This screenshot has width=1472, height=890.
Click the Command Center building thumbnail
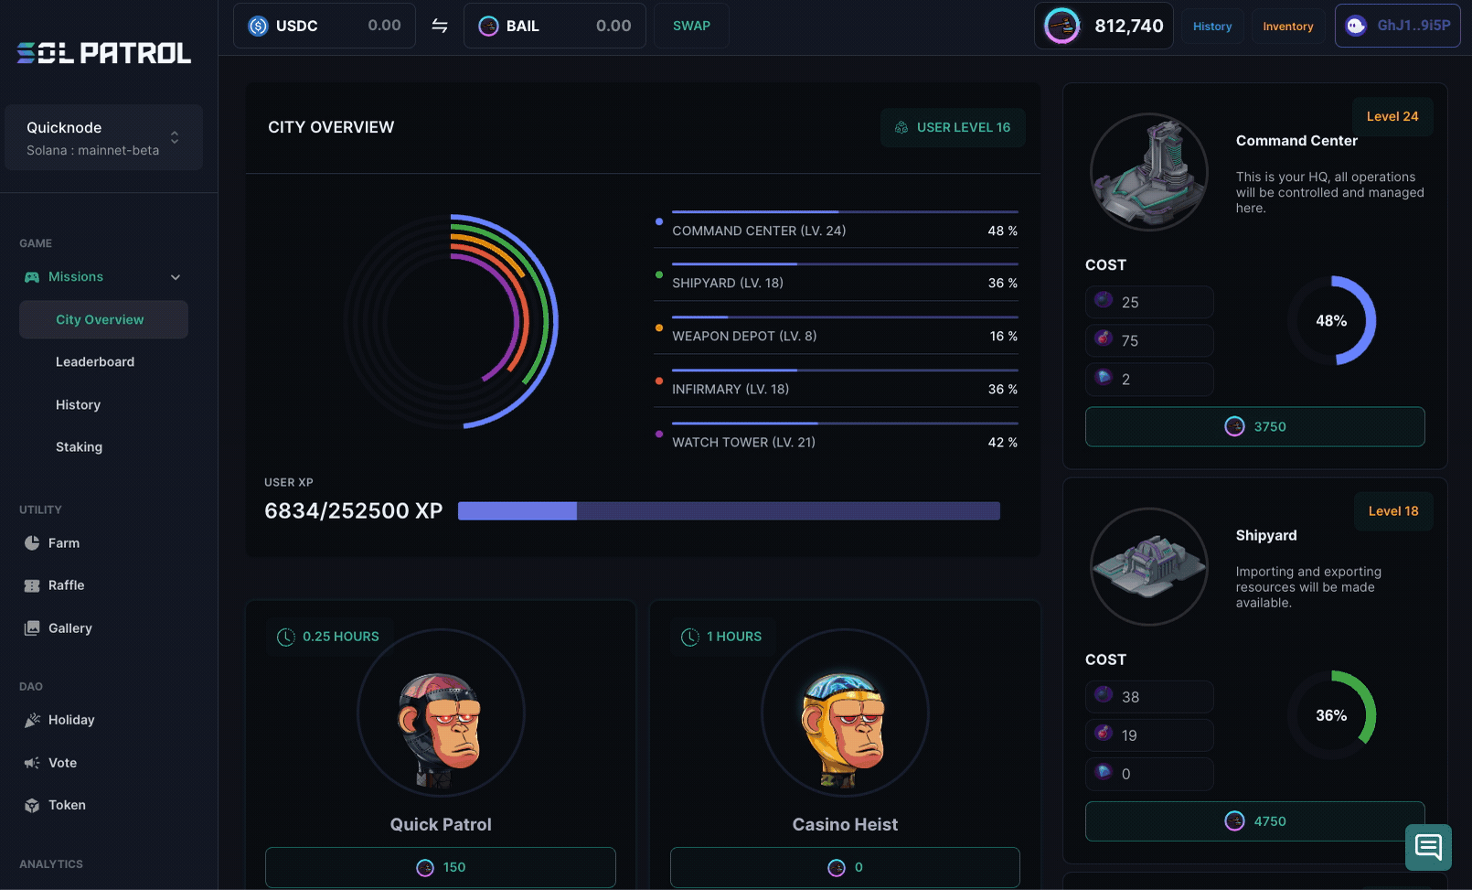[1148, 172]
